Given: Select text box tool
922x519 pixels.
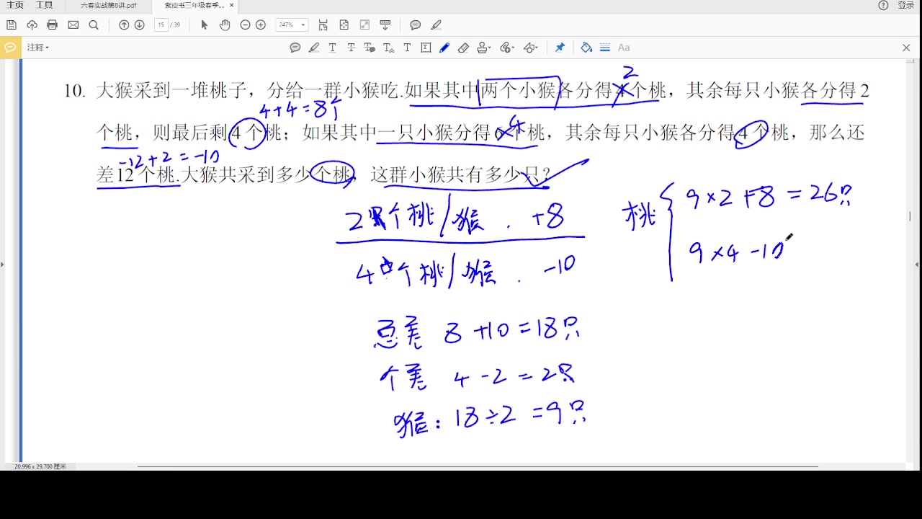Looking at the screenshot, I should [426, 48].
